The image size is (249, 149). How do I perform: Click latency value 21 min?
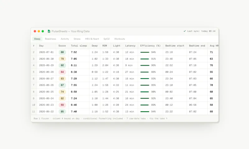(129, 92)
